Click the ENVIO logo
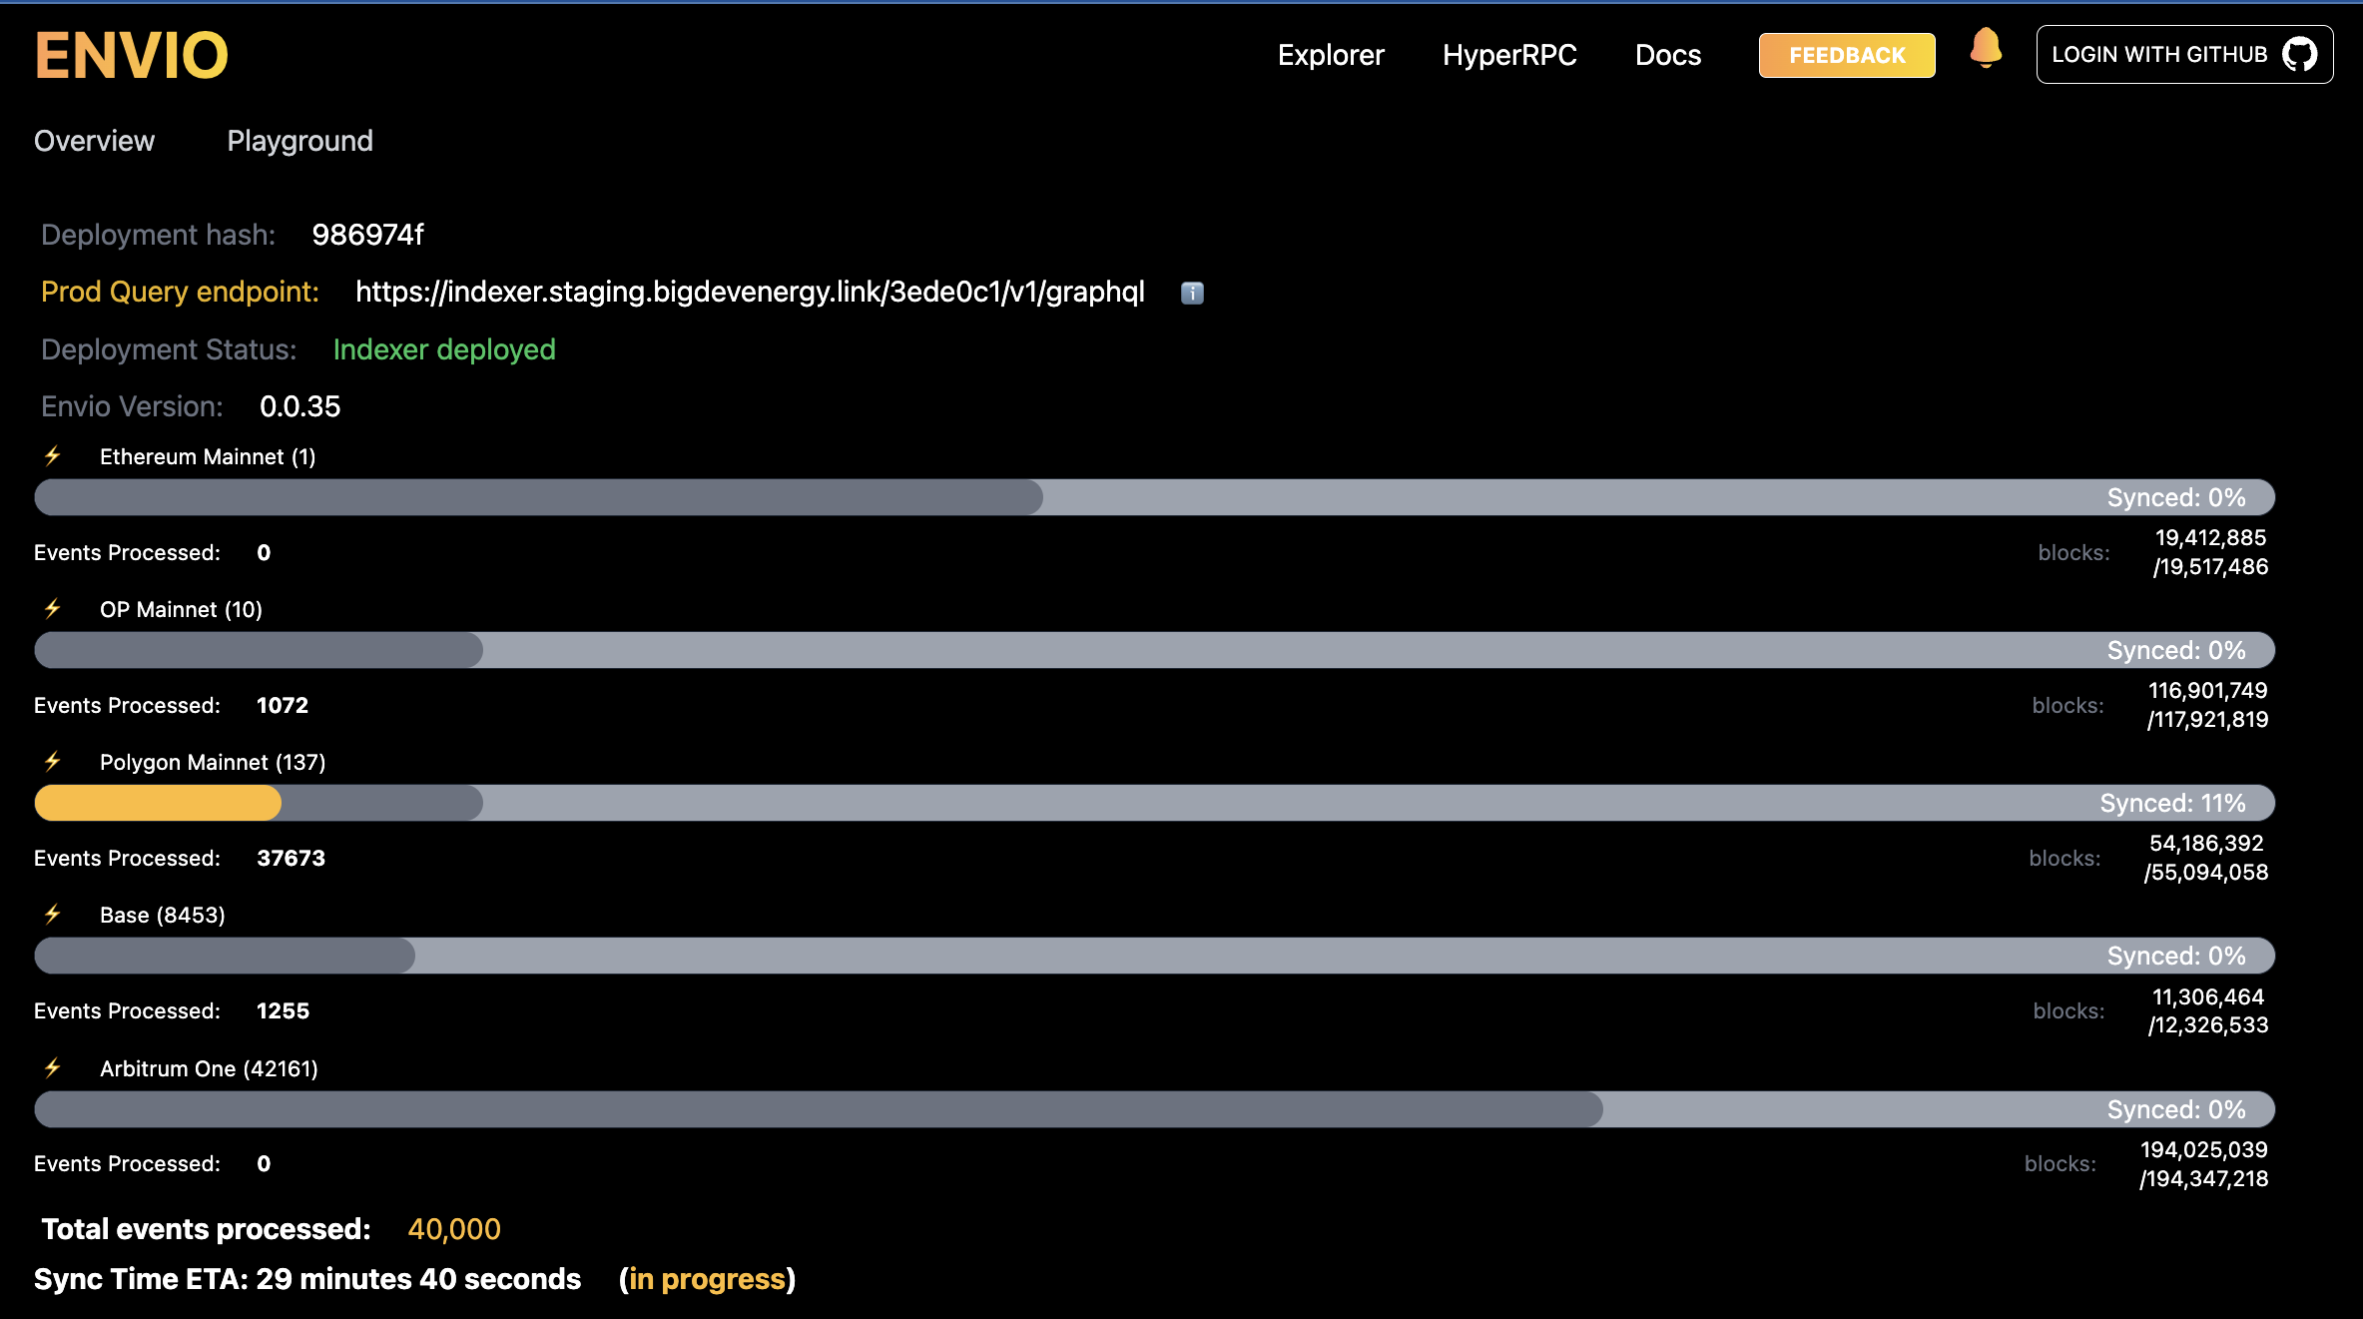The height and width of the screenshot is (1319, 2363). [x=131, y=54]
